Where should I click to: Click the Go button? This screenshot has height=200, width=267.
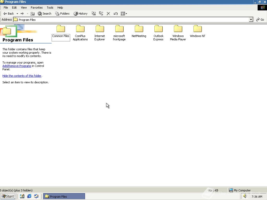[260, 20]
